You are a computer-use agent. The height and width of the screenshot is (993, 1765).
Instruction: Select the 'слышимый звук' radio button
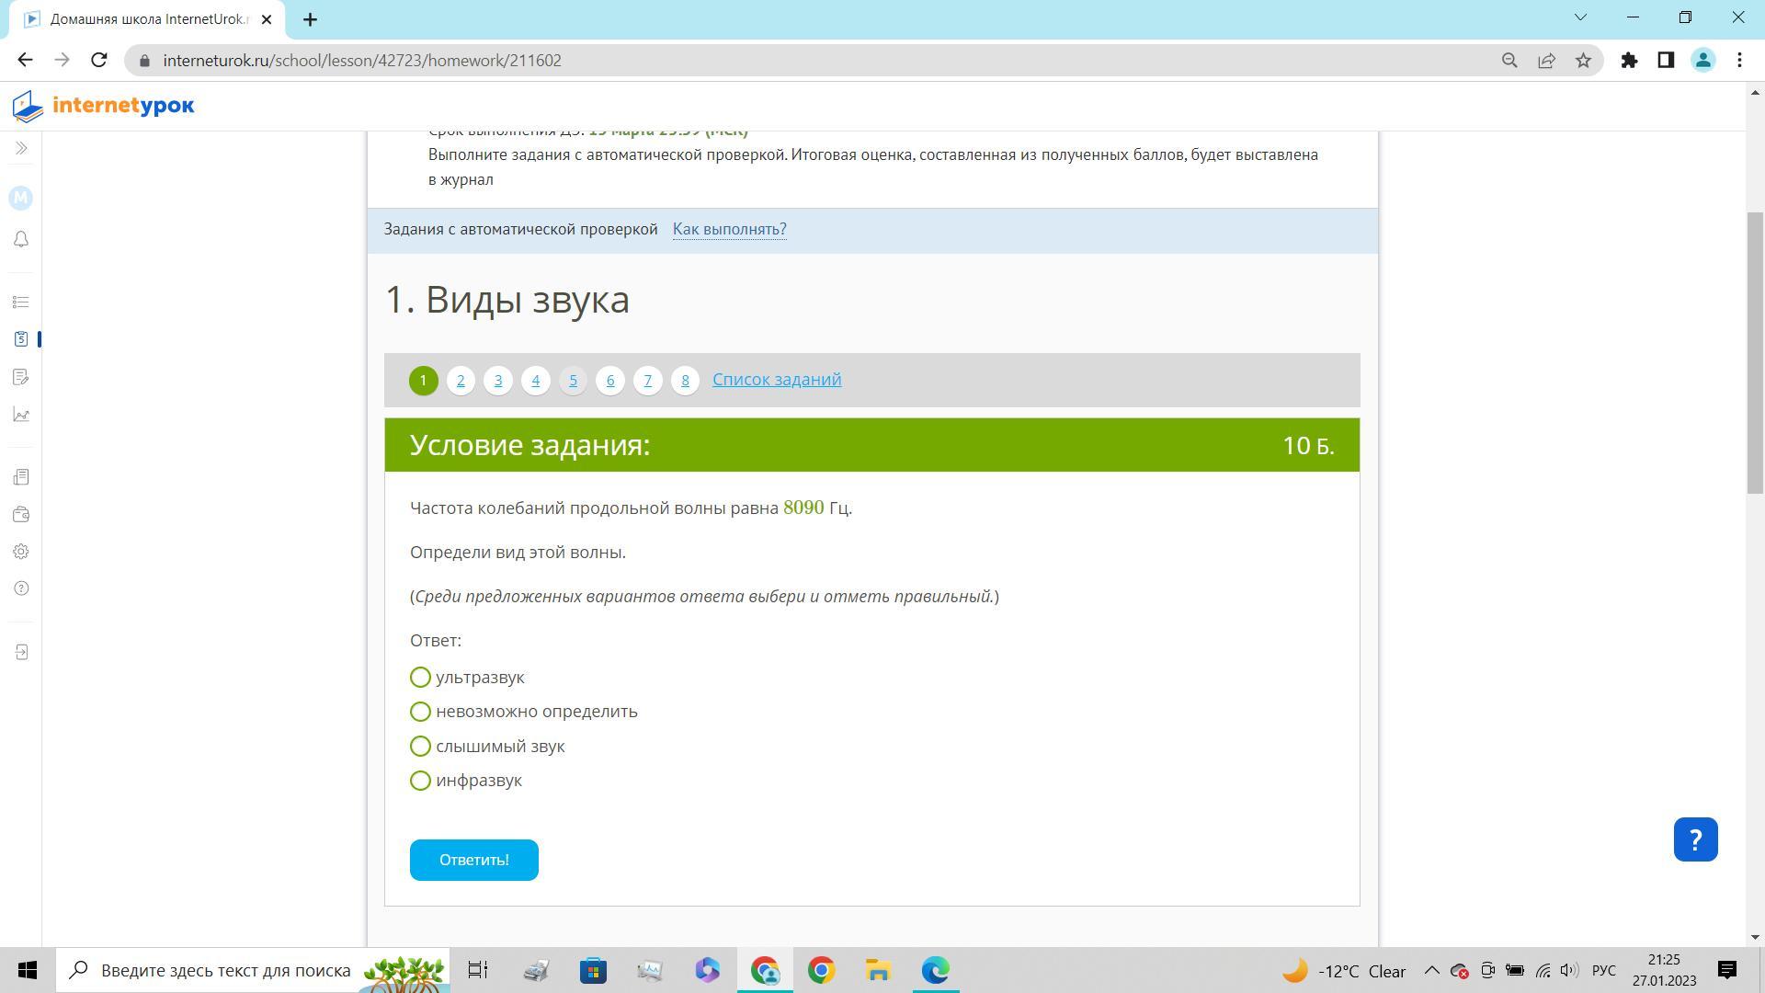click(x=420, y=747)
